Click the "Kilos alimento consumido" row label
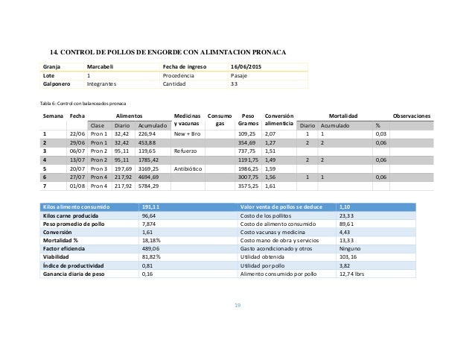The height and width of the screenshot is (337, 475). pos(76,207)
